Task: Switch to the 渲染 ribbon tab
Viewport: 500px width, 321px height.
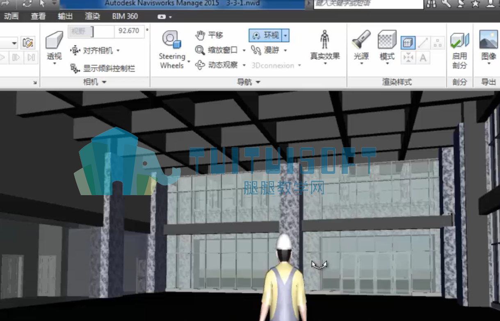Action: pyautogui.click(x=92, y=16)
